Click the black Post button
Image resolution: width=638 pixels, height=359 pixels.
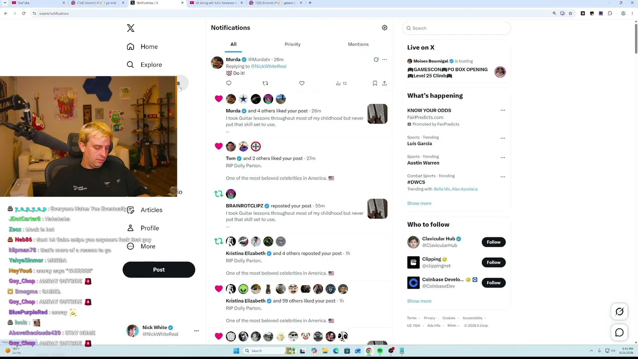click(159, 270)
